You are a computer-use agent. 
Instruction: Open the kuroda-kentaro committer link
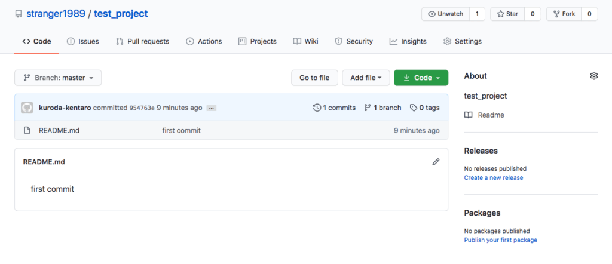(65, 108)
